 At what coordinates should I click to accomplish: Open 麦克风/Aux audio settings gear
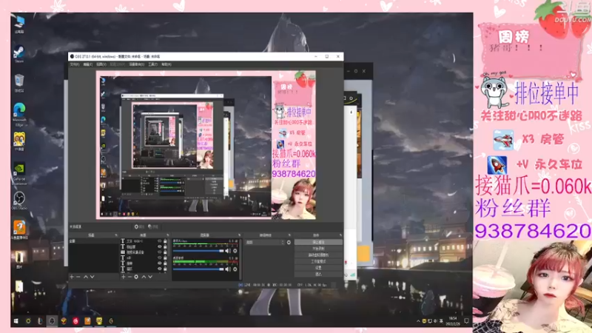pos(235,251)
